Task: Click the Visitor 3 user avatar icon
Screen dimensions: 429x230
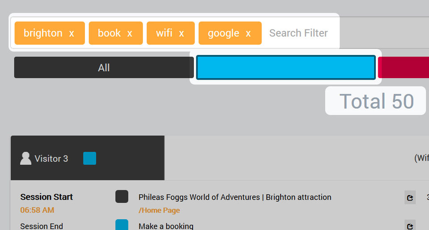Action: pyautogui.click(x=26, y=159)
